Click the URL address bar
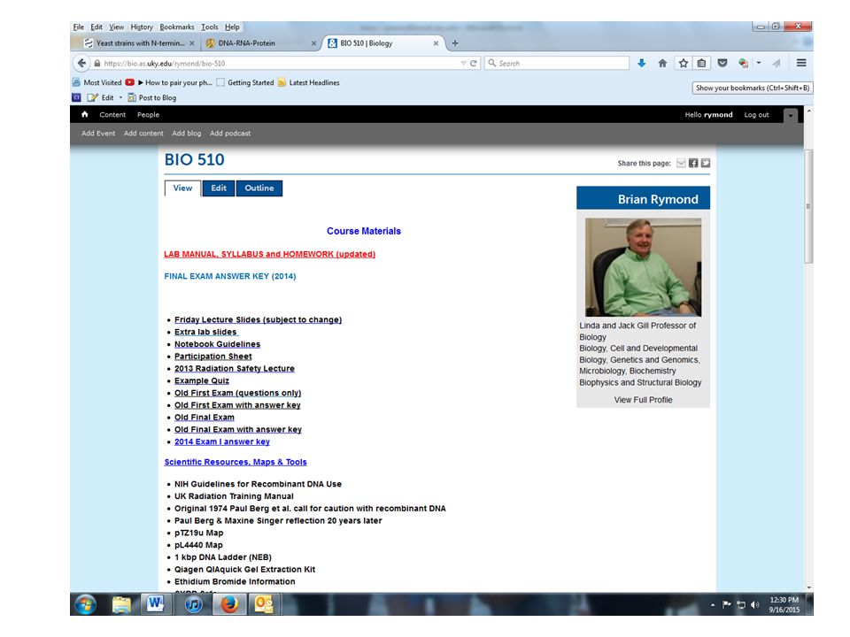Screen dimensions: 850x637 coord(276,64)
